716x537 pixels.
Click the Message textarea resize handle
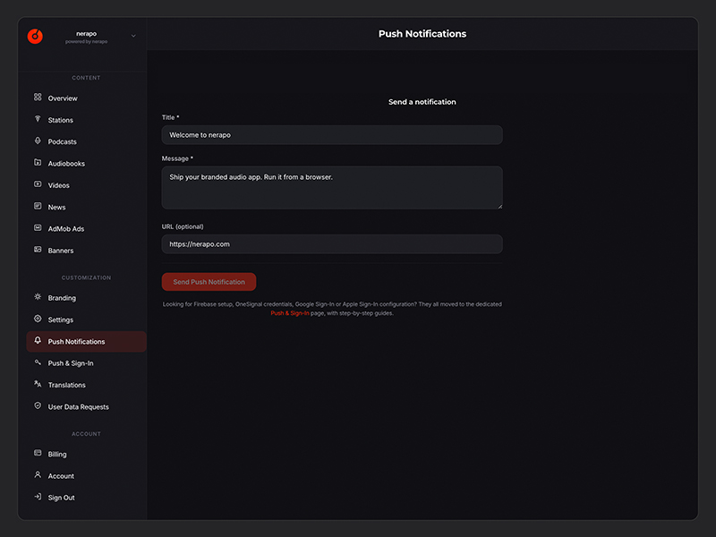tap(500, 207)
